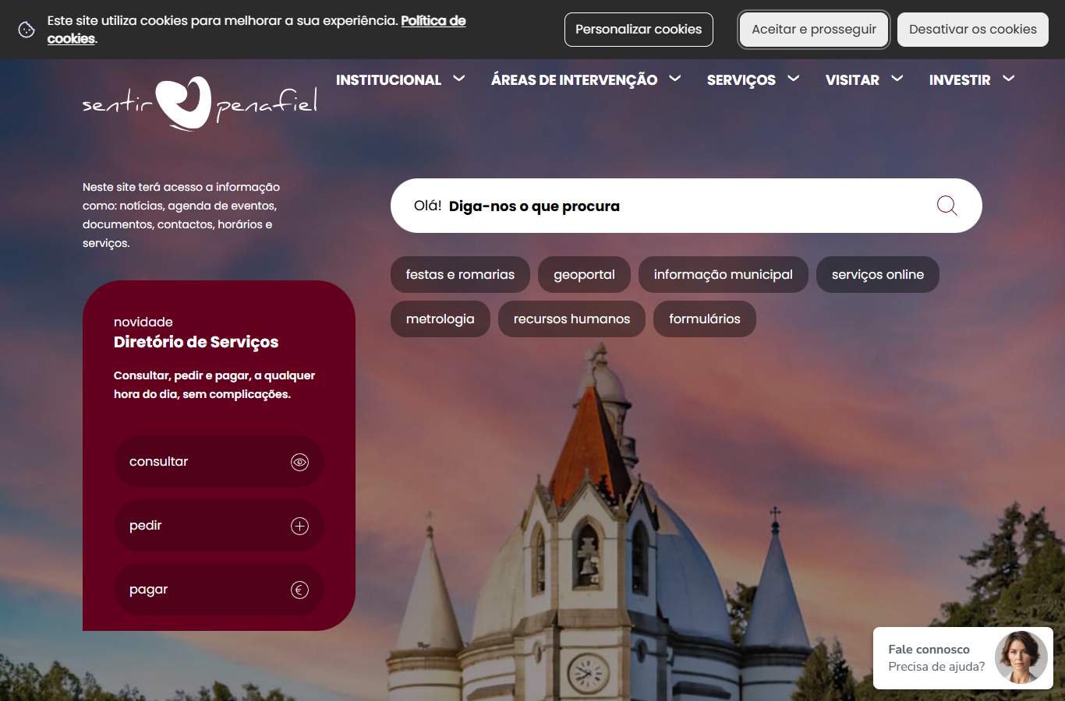Click the euro icon beside pagar
Image resolution: width=1065 pixels, height=701 pixels.
(299, 590)
